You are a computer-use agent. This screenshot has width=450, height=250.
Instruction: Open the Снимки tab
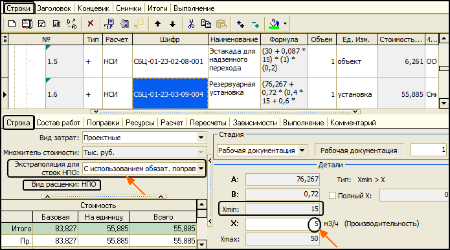[129, 8]
